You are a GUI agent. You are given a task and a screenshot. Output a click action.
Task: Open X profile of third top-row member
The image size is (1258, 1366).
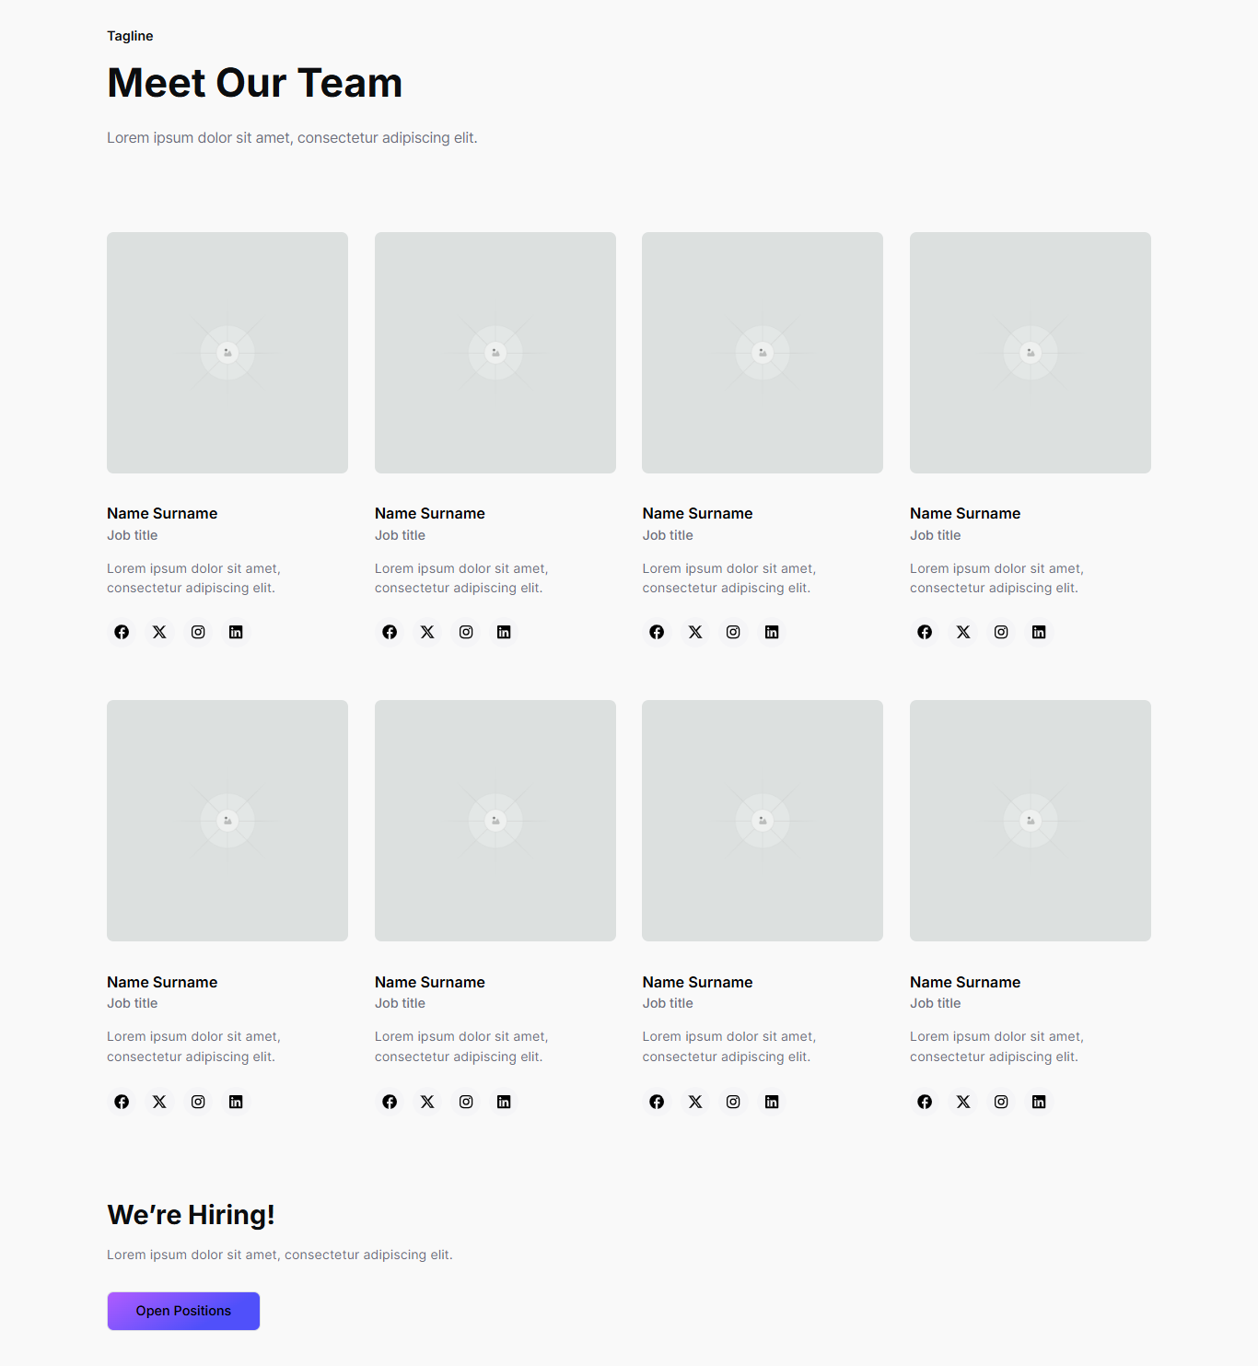click(694, 632)
